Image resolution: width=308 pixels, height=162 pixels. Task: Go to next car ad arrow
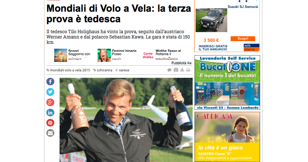tap(247, 2)
